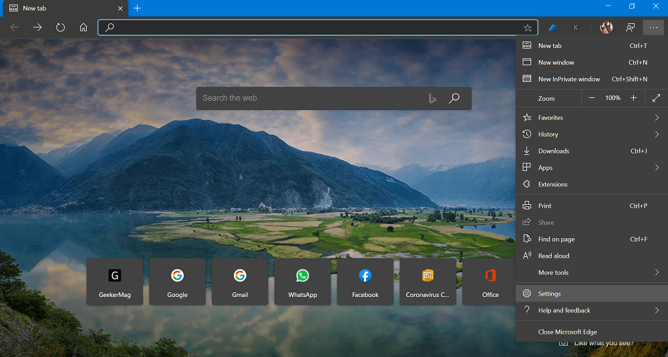
Task: Decrease zoom with the minus button
Action: 592,98
